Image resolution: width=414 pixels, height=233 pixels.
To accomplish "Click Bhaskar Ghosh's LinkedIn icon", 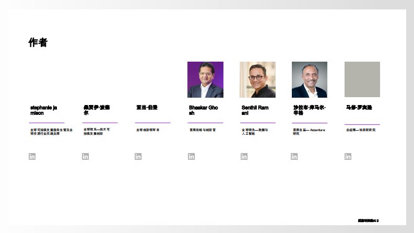I will (x=192, y=156).
